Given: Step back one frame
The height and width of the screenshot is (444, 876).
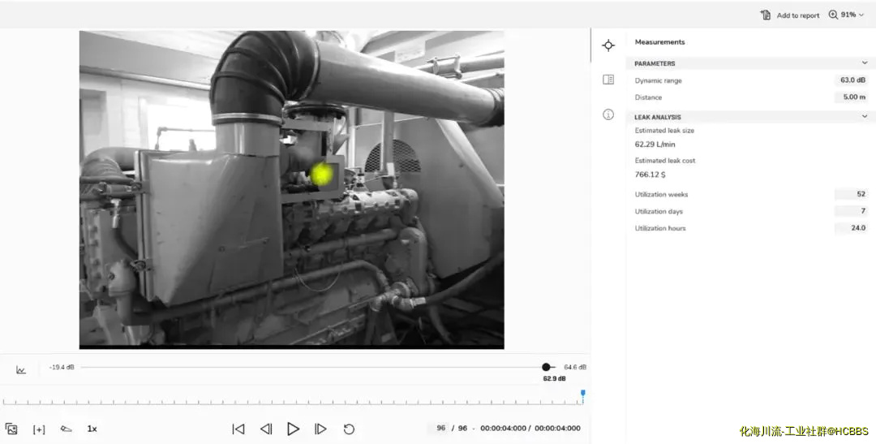Looking at the screenshot, I should 266,429.
